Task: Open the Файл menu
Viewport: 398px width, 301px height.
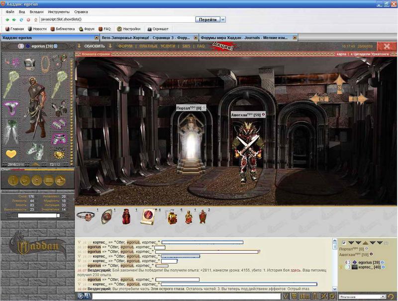Action: click(10, 11)
